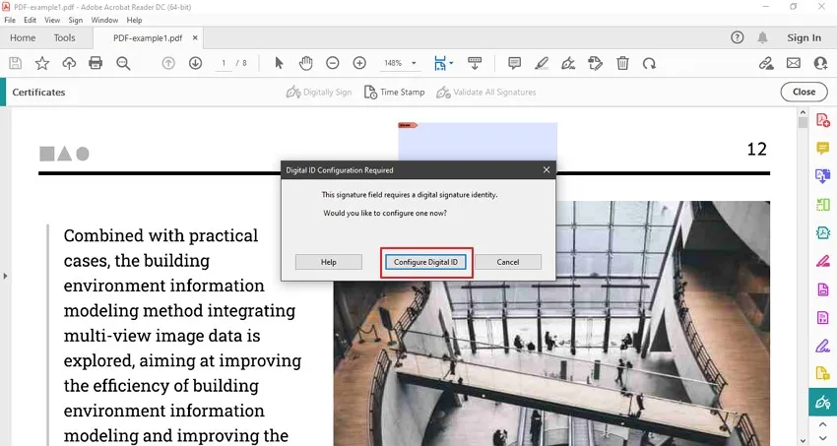Open the Help menu in menu bar
The height and width of the screenshot is (446, 837).
(135, 20)
